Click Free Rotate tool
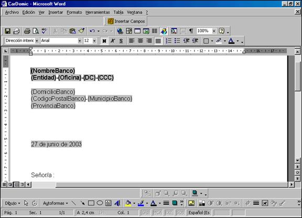This screenshot has width=302, height=218. (x=35, y=203)
